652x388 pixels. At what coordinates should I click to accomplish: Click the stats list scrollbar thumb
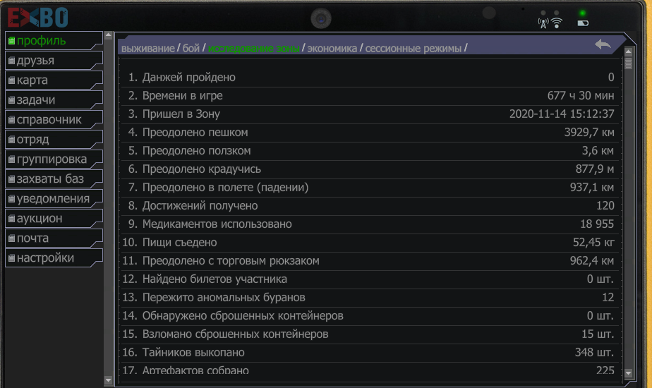628,63
